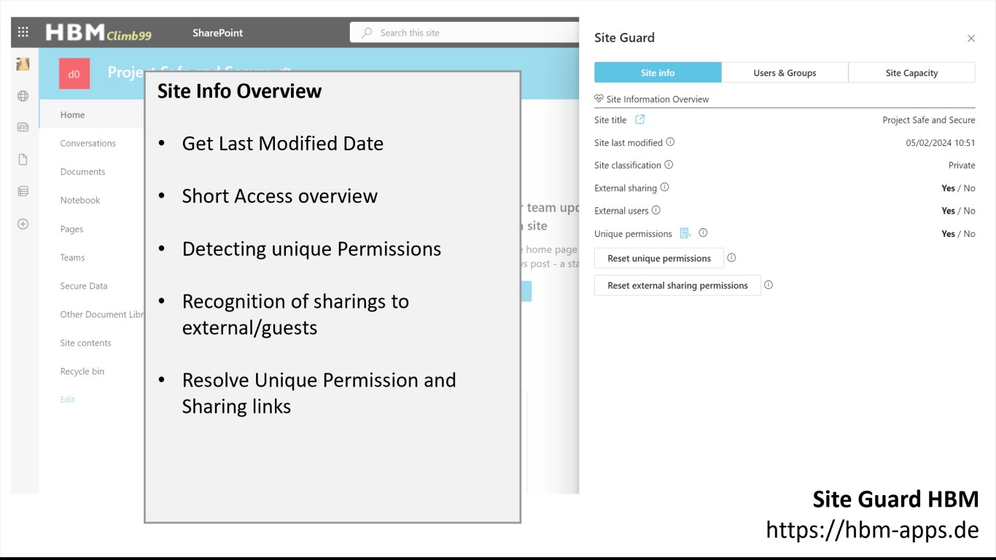
Task: Open the app launcher waffle icon
Action: pos(23,32)
